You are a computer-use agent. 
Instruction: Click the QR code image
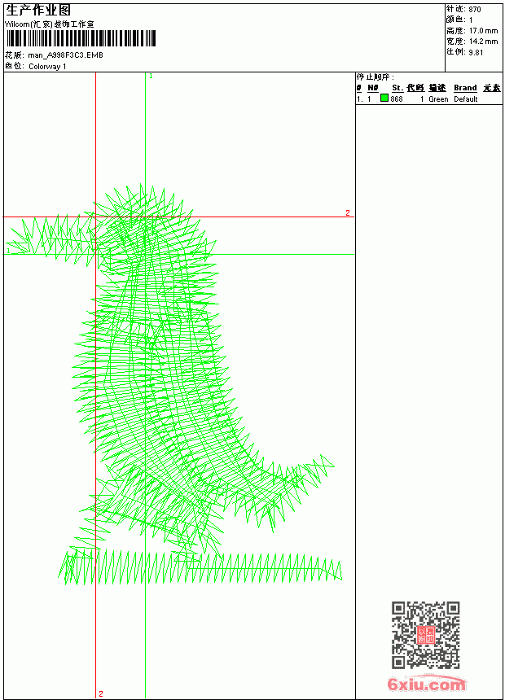pyautogui.click(x=425, y=635)
